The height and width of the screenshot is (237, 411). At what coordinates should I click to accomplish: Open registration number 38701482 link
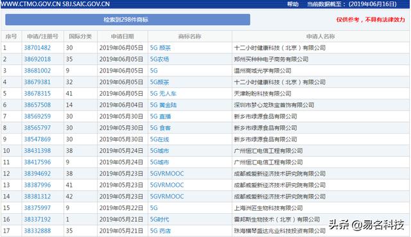(x=37, y=48)
